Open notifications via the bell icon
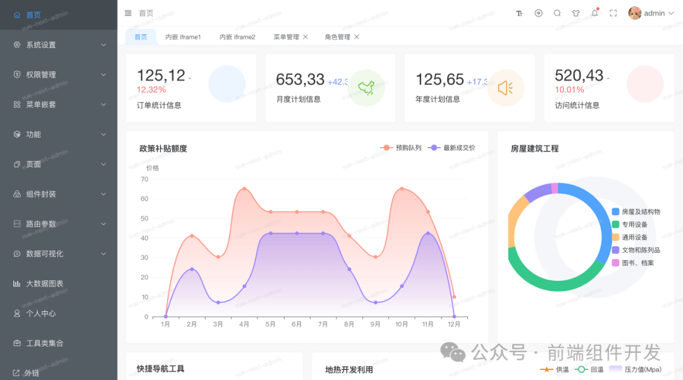 (594, 13)
